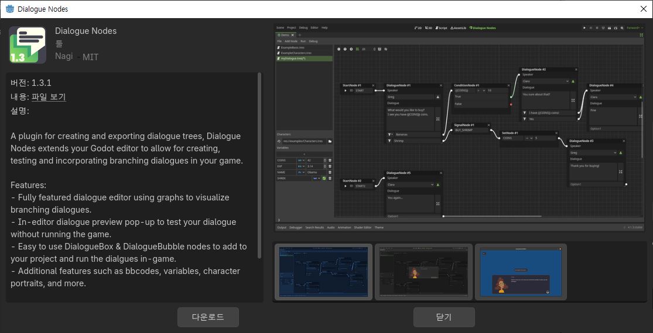Click the Dialogue Nodes plugin icon
This screenshot has height=333, width=653.
(28, 45)
